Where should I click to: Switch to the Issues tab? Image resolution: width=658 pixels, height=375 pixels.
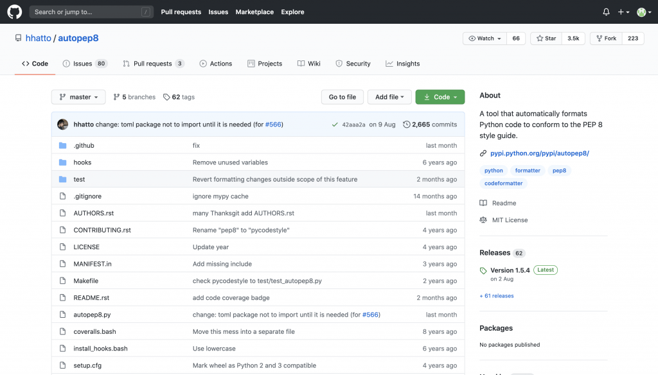85,64
